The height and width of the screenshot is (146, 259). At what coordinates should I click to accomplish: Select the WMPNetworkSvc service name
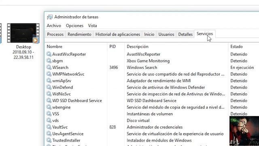point(68,74)
